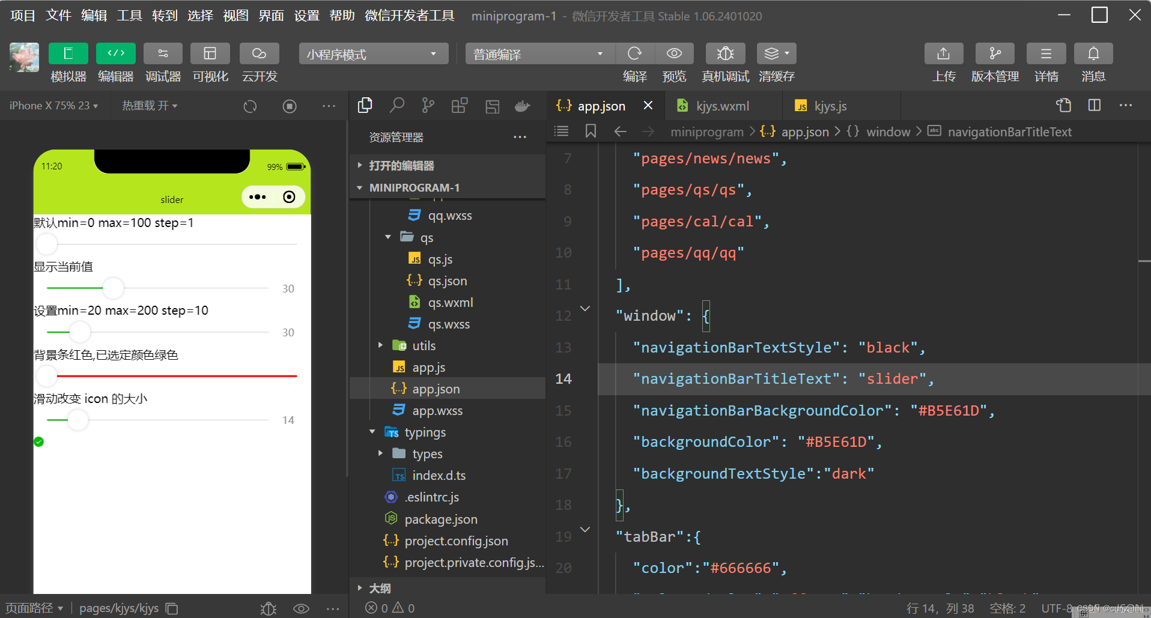Viewport: 1151px width, 618px height.
Task: Open the 编辑 menu
Action: [x=94, y=16]
